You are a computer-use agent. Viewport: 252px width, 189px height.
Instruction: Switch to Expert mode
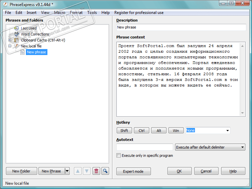coord(133,171)
